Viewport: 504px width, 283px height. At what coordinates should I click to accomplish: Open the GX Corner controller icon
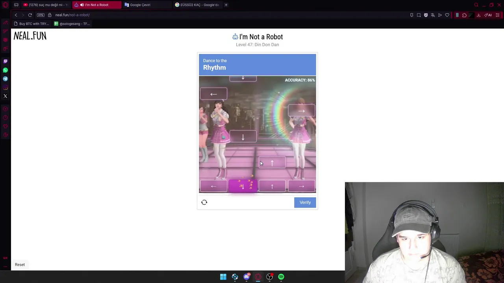[6, 22]
